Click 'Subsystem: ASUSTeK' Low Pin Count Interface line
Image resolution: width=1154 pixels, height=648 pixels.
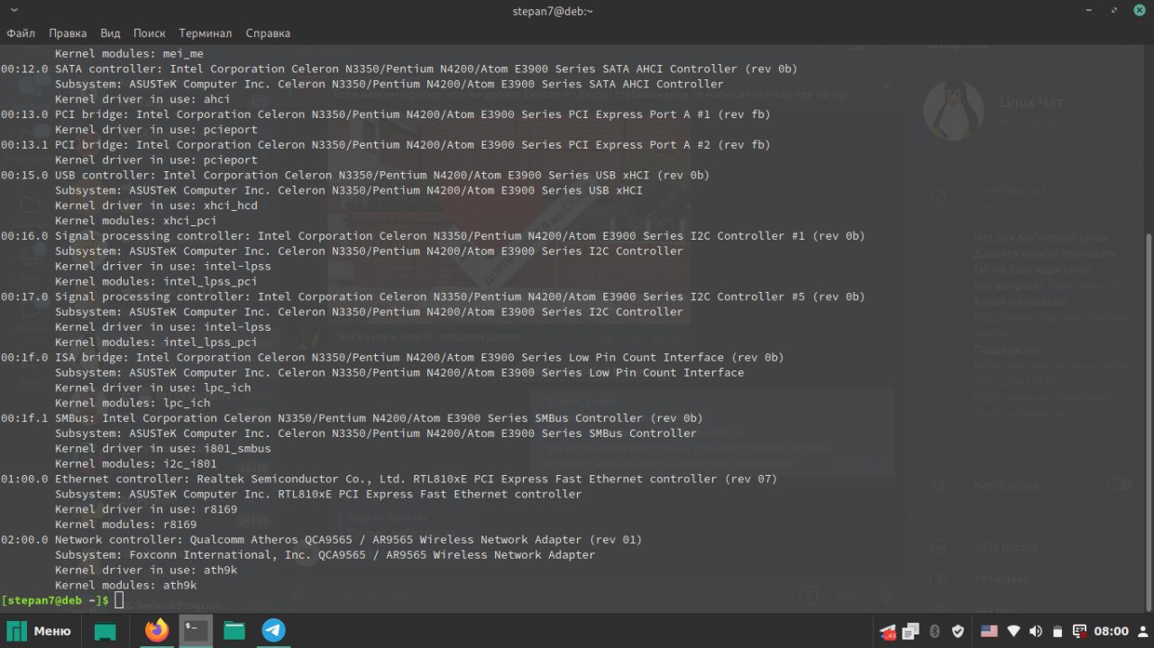(399, 372)
